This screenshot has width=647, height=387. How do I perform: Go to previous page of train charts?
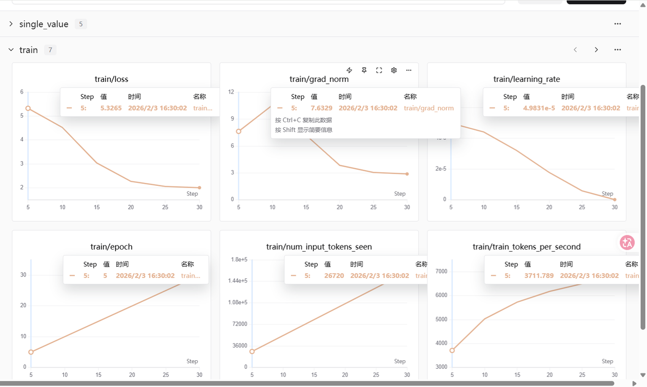click(575, 50)
